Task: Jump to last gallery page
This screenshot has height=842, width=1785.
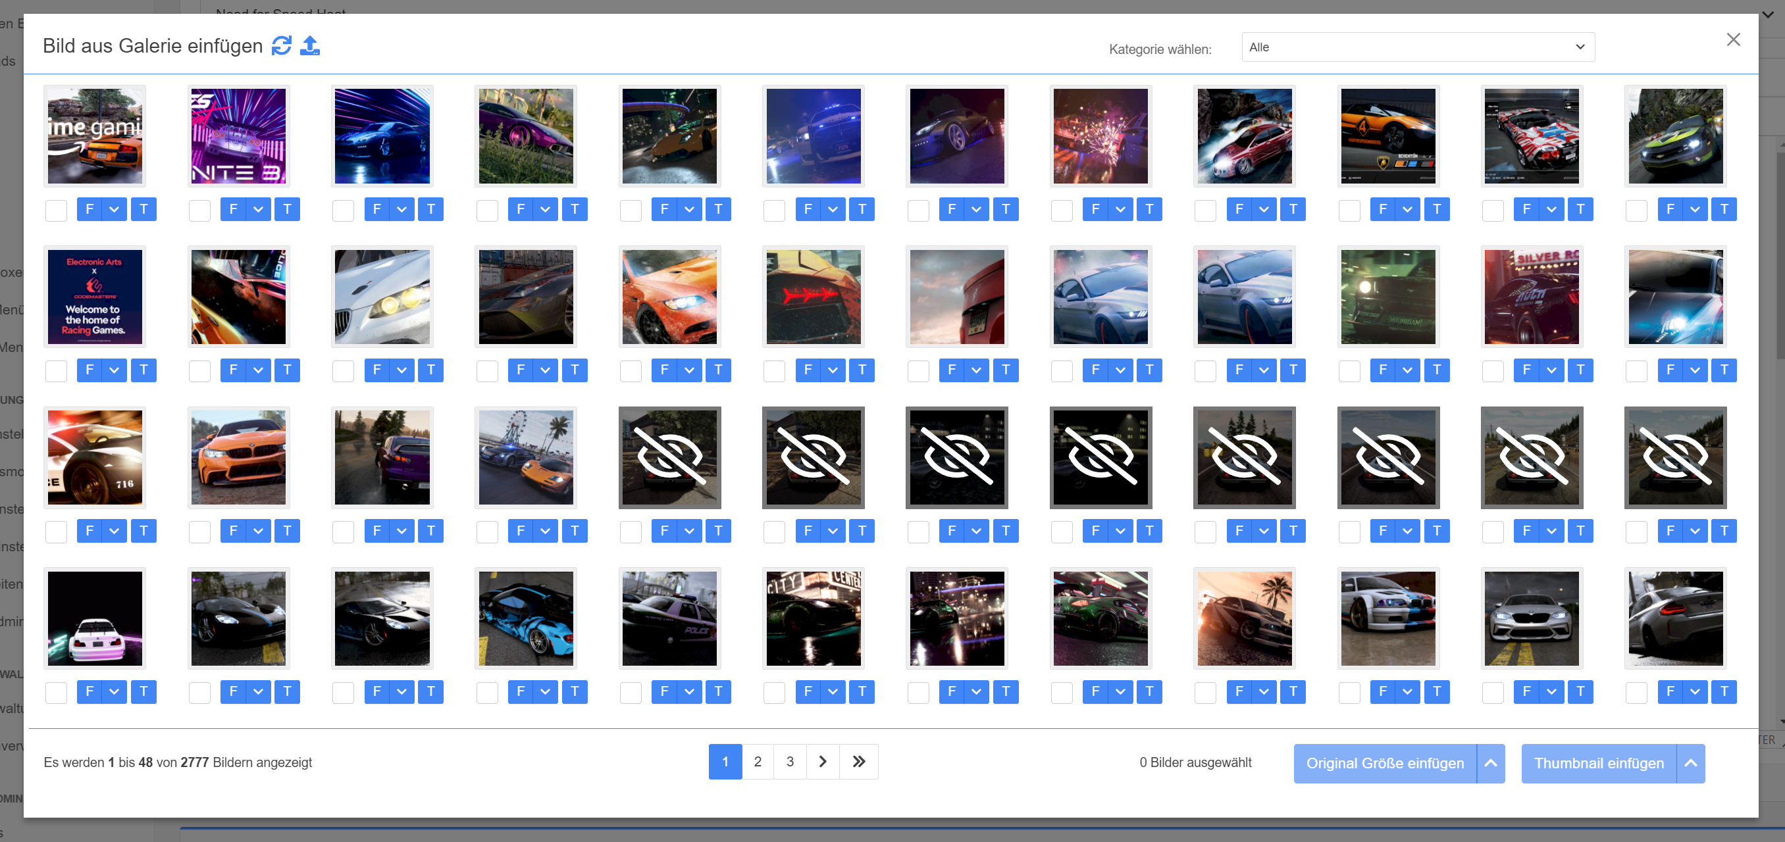Action: click(858, 762)
